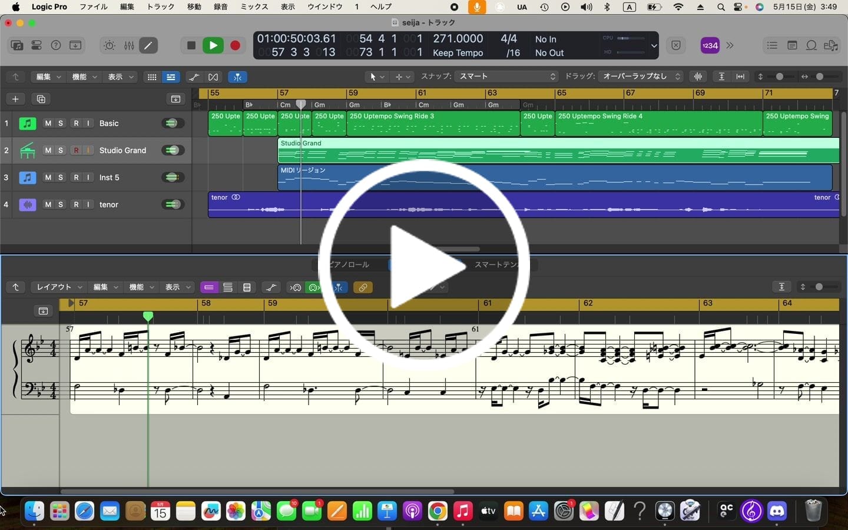Click the Basic track green instrument icon
Viewport: 848px width, 530px height.
[27, 123]
